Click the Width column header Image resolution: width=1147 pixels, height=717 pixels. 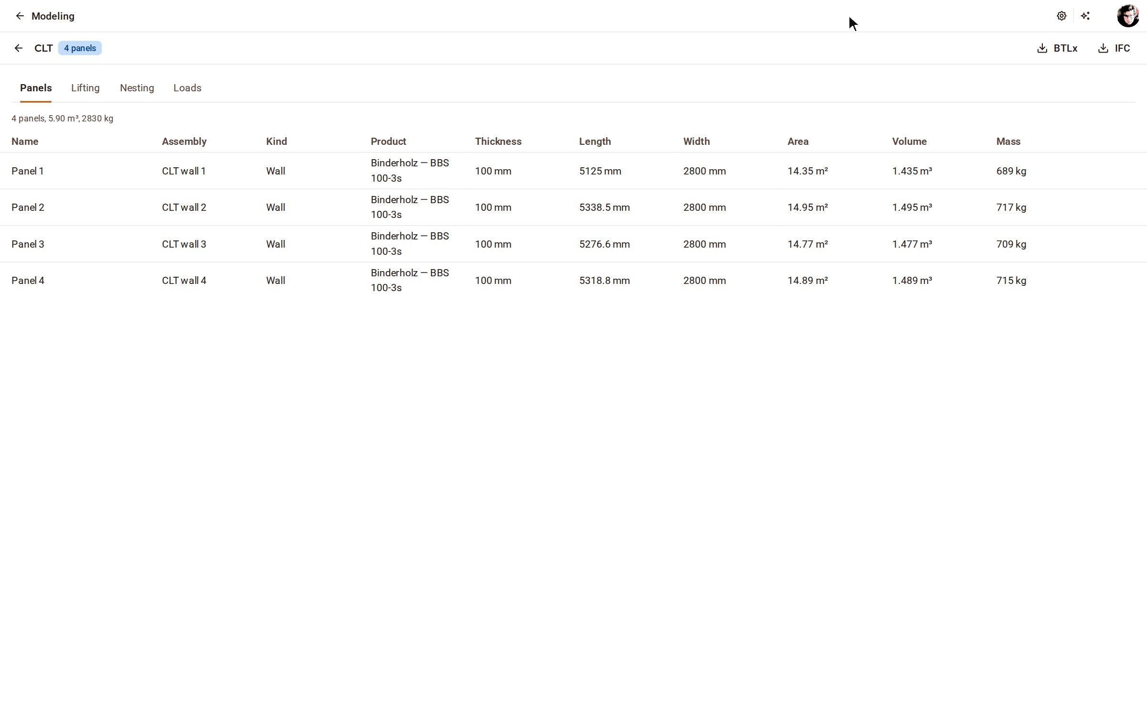pos(696,141)
